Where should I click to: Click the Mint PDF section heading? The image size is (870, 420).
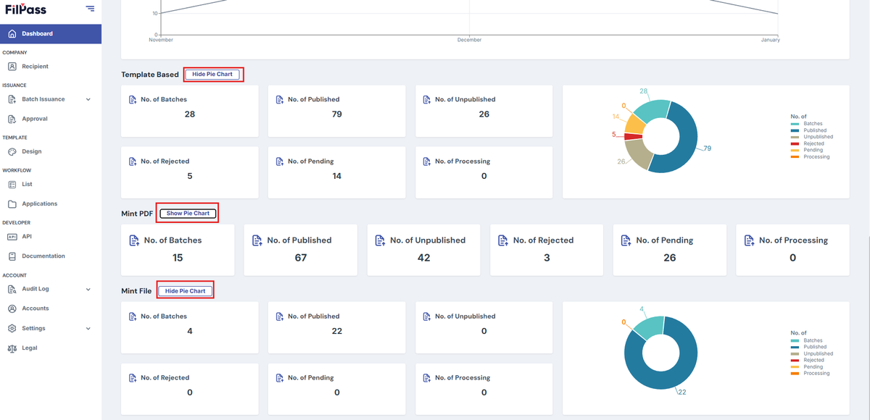[137, 214]
